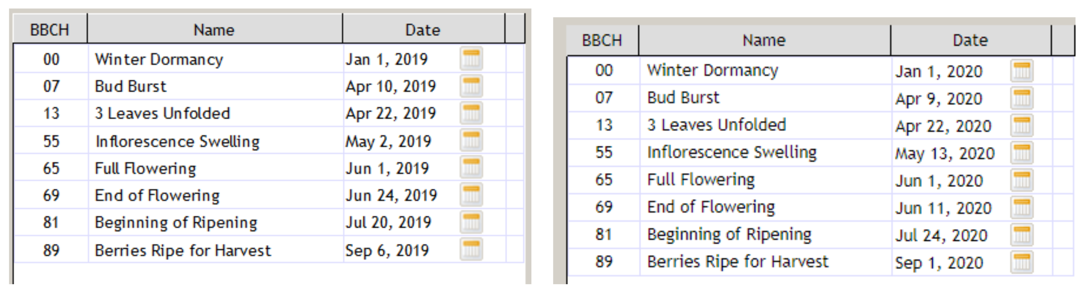Open calendar picker for Jan 1, 2019
The height and width of the screenshot is (293, 1085).
pos(471,58)
